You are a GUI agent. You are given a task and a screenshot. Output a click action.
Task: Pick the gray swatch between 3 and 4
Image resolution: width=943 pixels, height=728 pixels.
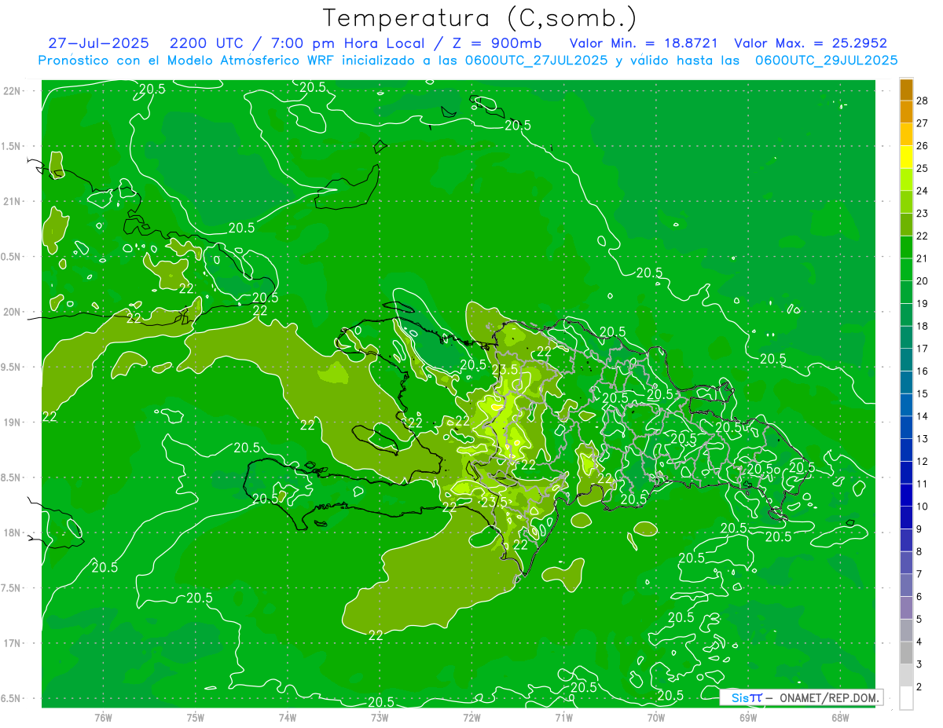click(x=906, y=653)
